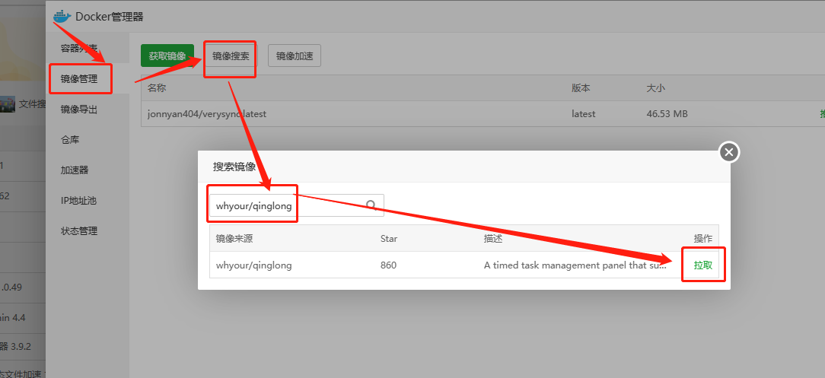825x378 pixels.
Task: Click the 镜像搜索 button
Action: [231, 56]
